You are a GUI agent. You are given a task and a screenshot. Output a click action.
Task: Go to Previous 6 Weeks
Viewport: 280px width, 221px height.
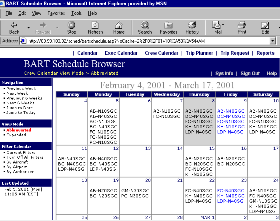24,98
